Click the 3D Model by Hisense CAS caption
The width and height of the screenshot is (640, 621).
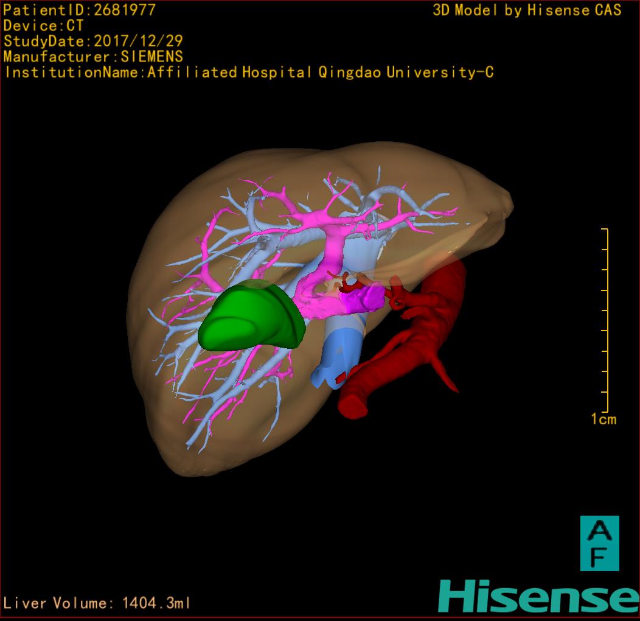(527, 10)
